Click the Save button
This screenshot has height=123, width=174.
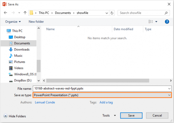131,116
